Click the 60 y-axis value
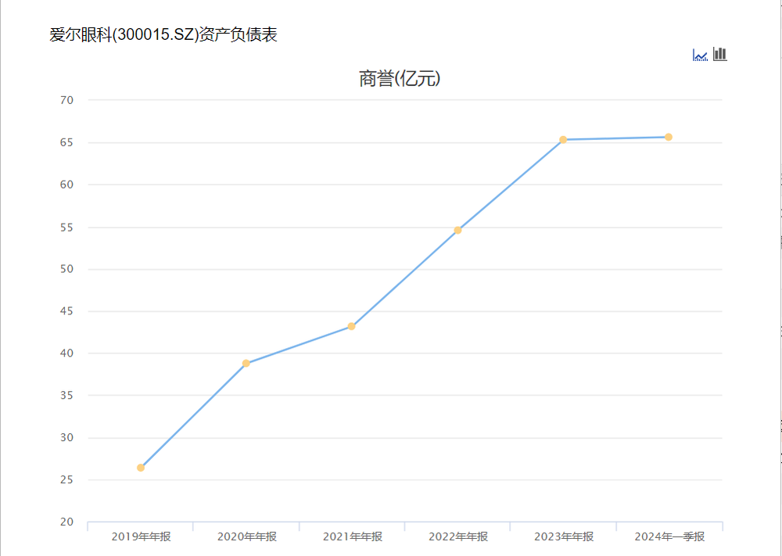 tap(66, 185)
